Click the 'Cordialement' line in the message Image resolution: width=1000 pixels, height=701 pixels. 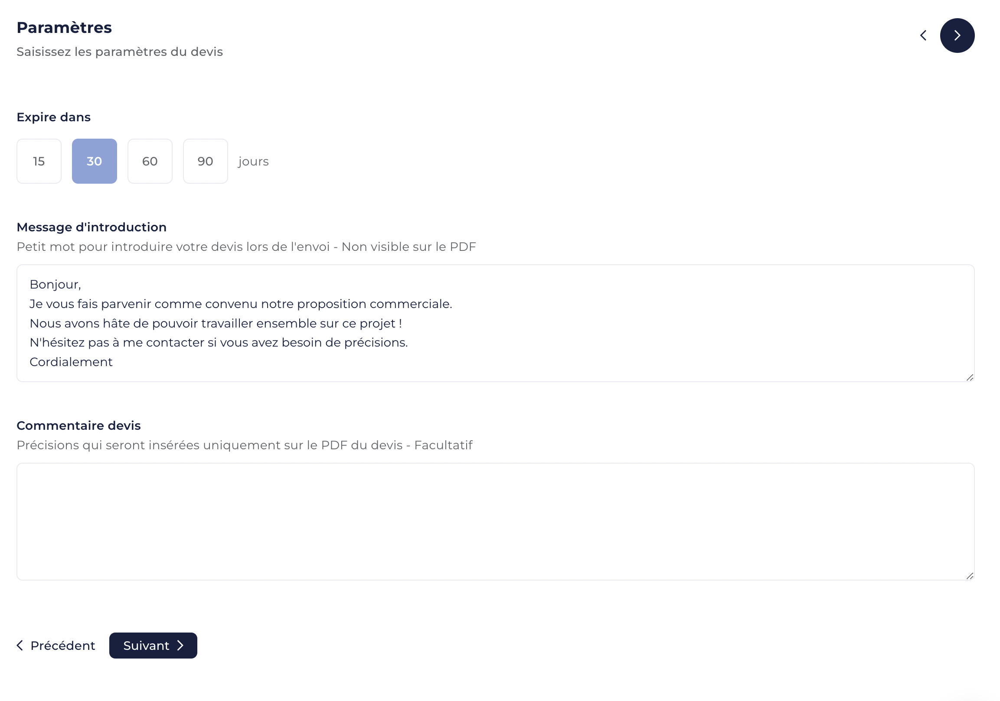pyautogui.click(x=71, y=362)
